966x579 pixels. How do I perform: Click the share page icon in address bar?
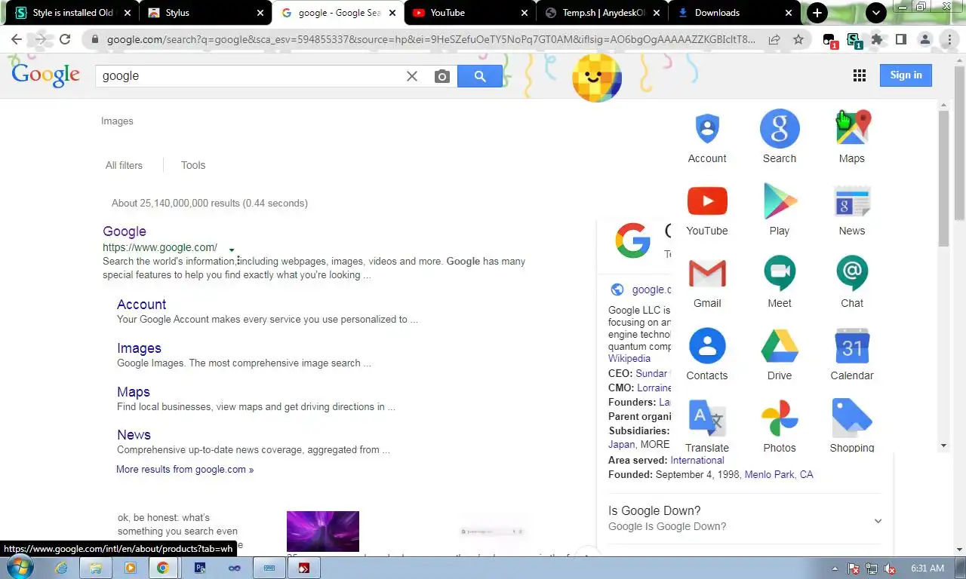click(774, 39)
